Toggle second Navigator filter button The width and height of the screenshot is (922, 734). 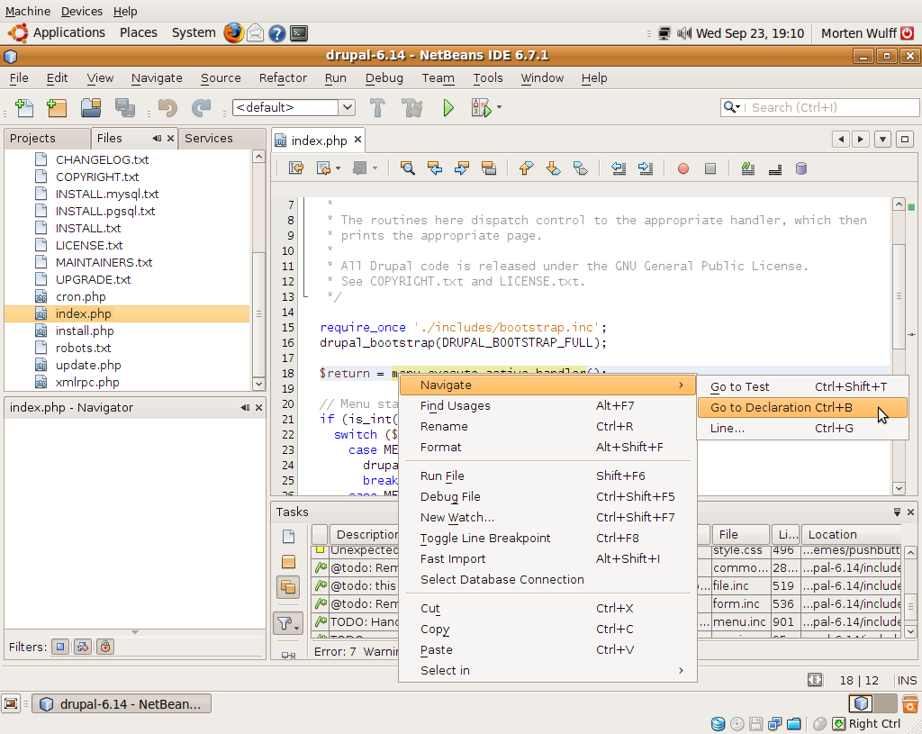pos(82,647)
